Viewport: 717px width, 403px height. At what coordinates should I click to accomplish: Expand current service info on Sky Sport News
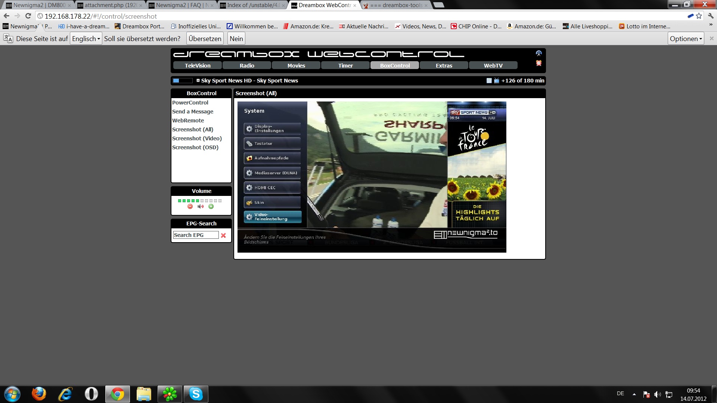(198, 80)
